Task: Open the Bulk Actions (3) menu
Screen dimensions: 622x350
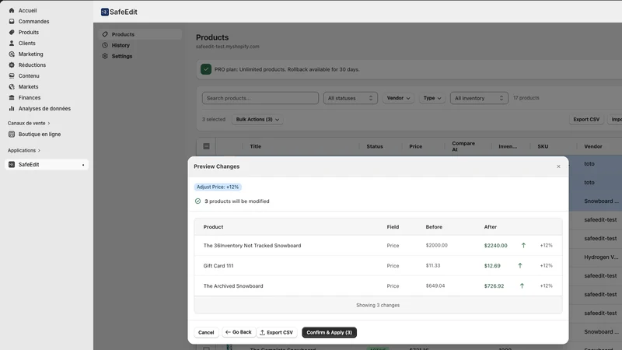Action: coord(257,120)
